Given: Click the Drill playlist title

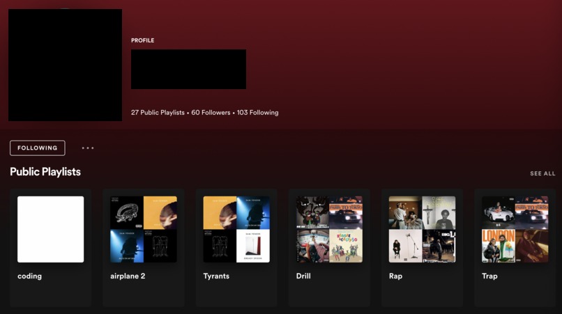Looking at the screenshot, I should pos(303,276).
